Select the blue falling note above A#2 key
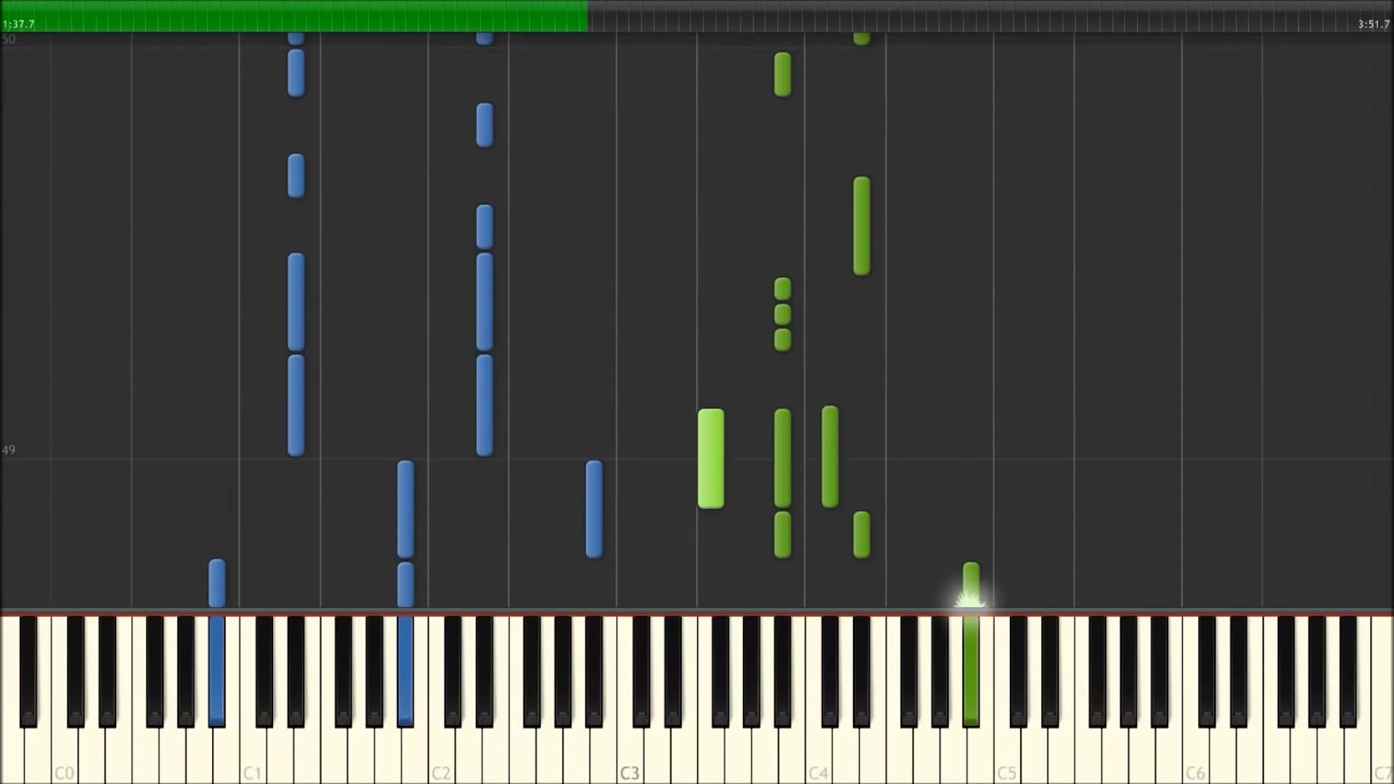 click(594, 510)
